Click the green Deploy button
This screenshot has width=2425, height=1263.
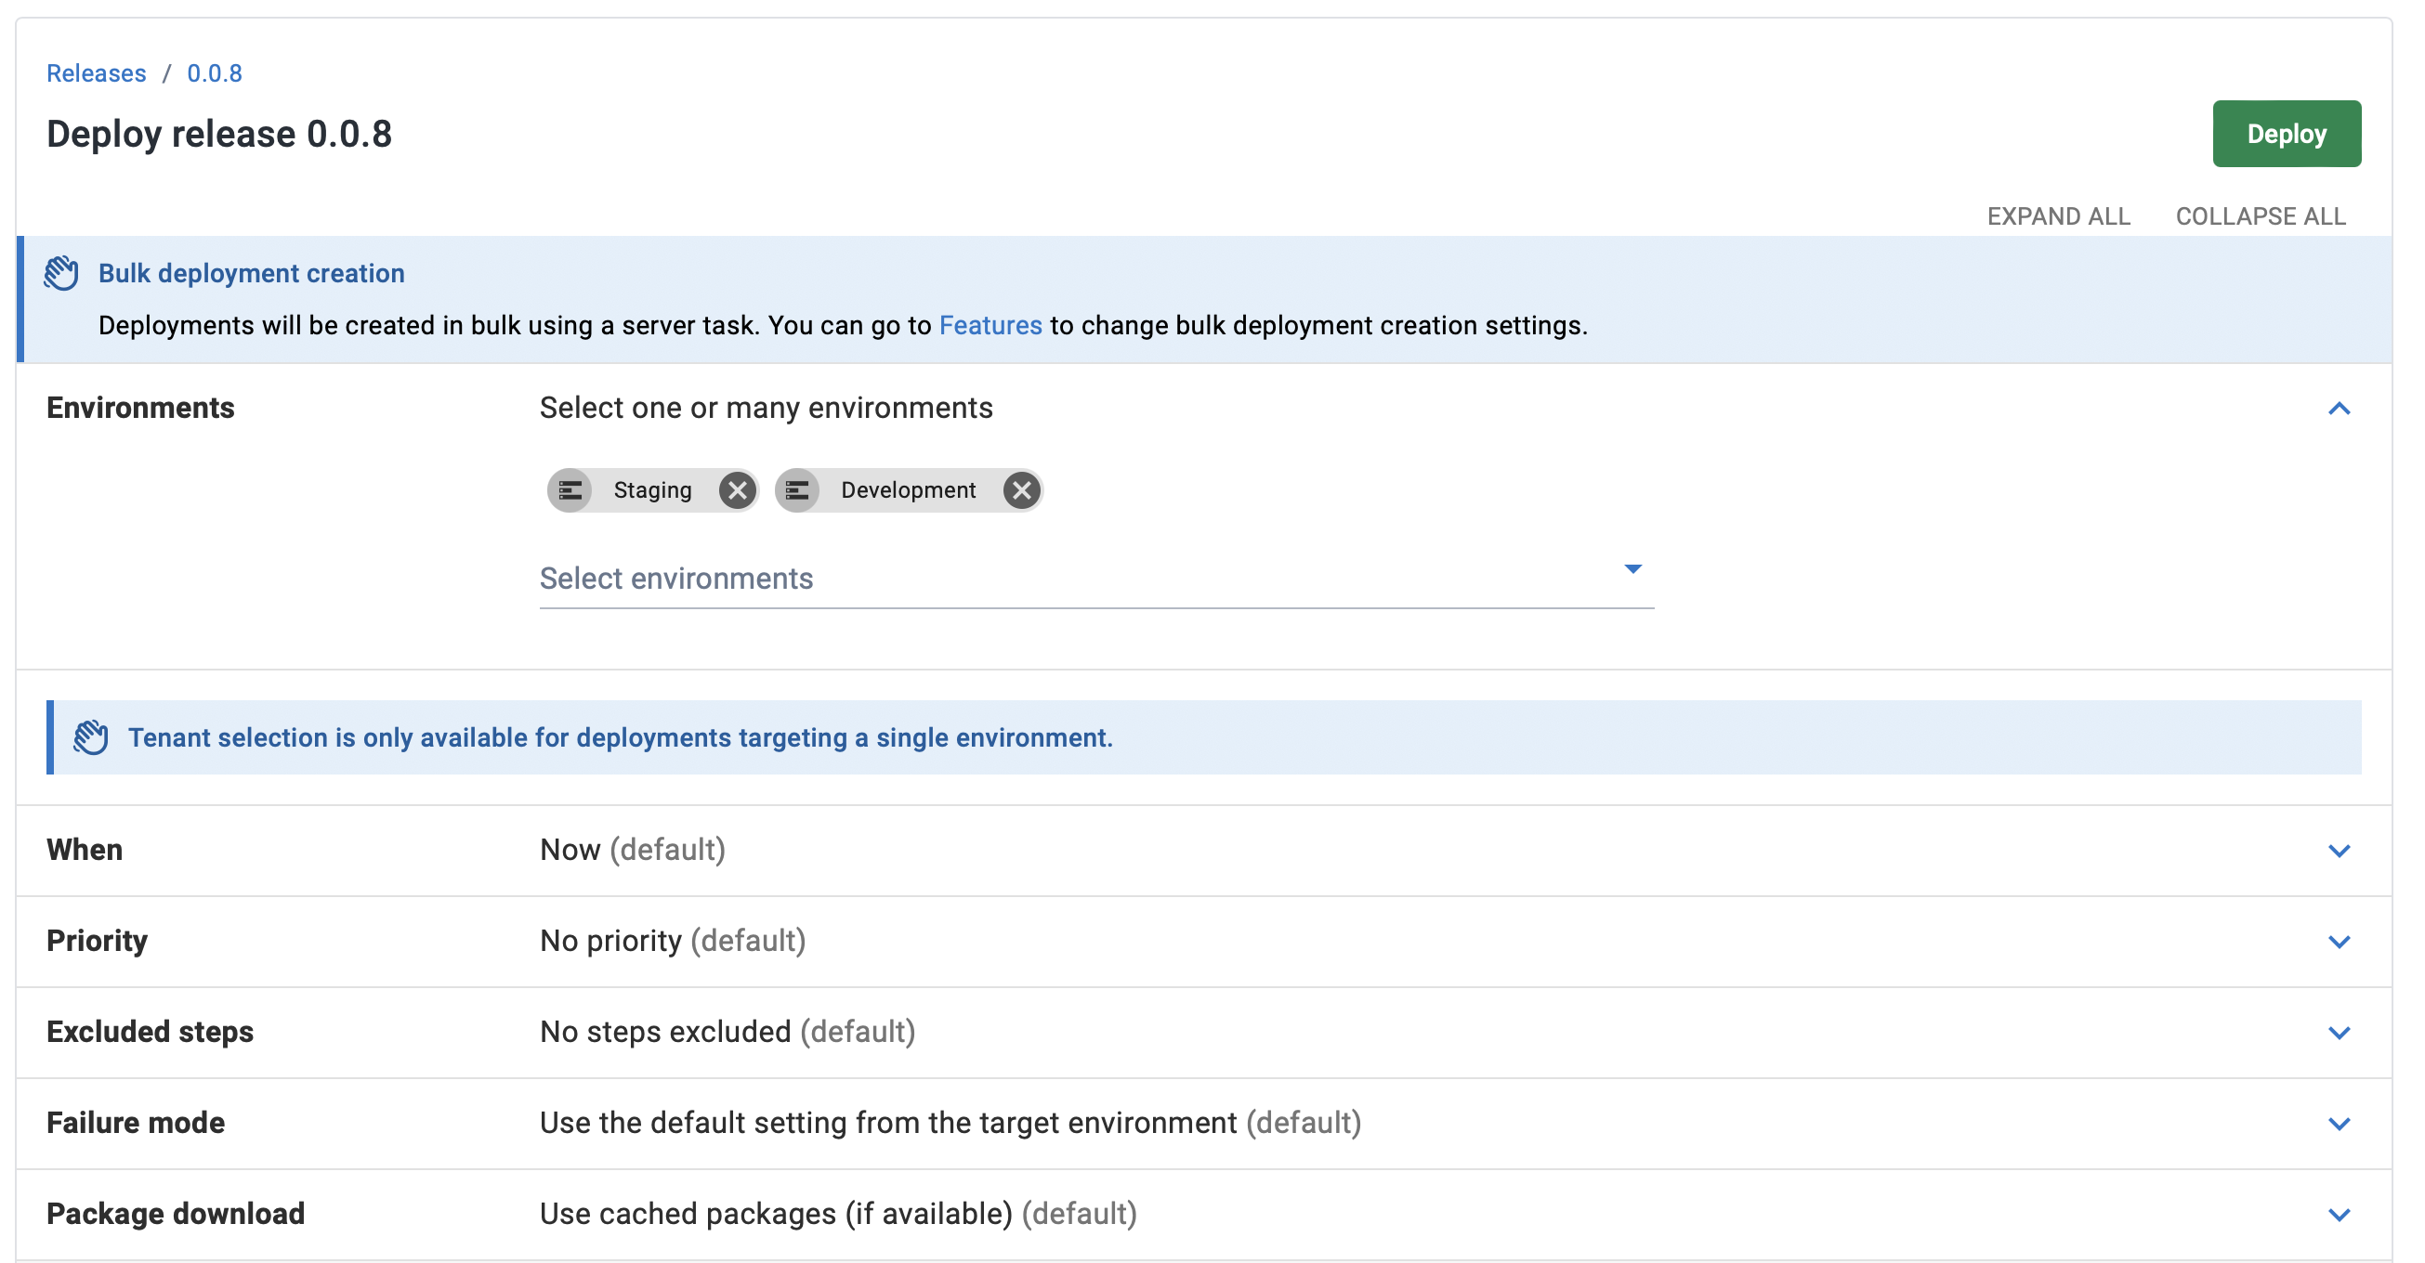pyautogui.click(x=2286, y=134)
